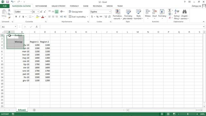This screenshot has height=116, width=206.
Task: Switch to the FORMUŁY tab
Action: coord(74,6)
